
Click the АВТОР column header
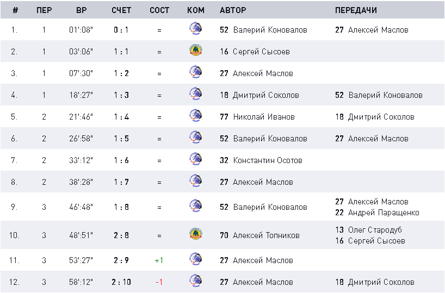coord(233,10)
